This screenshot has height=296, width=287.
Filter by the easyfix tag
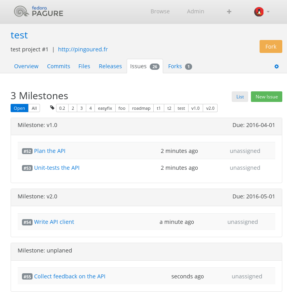click(x=105, y=108)
